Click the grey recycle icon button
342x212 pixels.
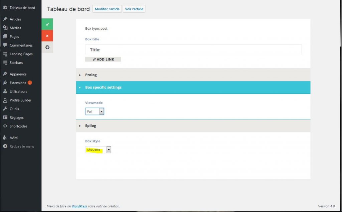click(x=47, y=47)
